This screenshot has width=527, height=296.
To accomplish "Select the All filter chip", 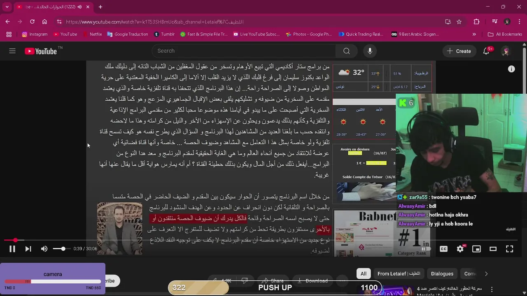I will coord(364,274).
